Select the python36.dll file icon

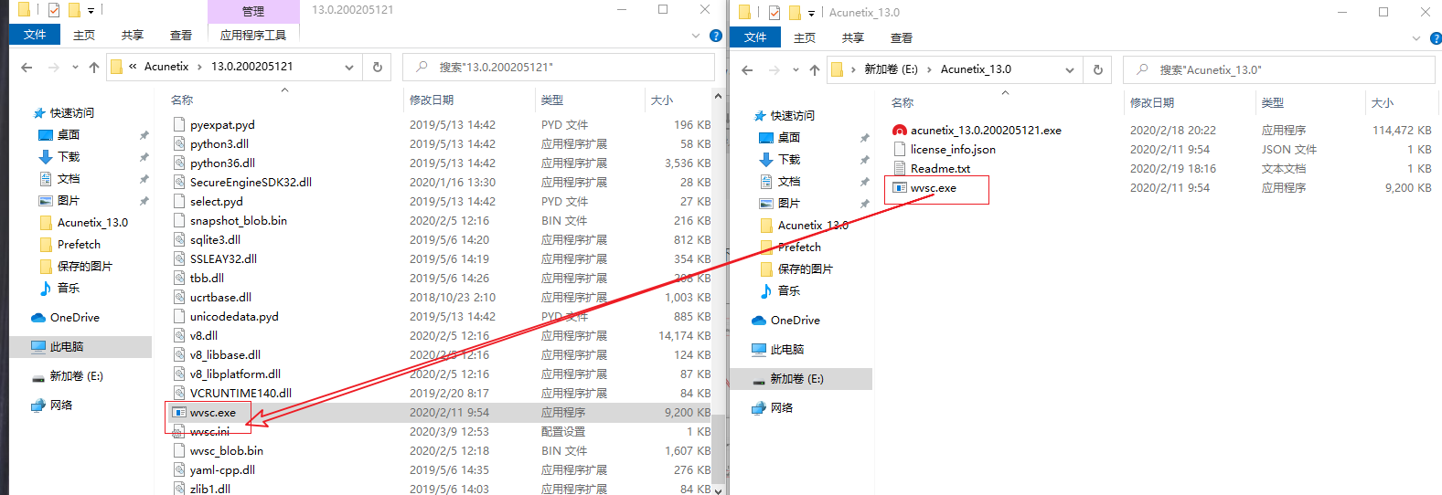coord(179,163)
